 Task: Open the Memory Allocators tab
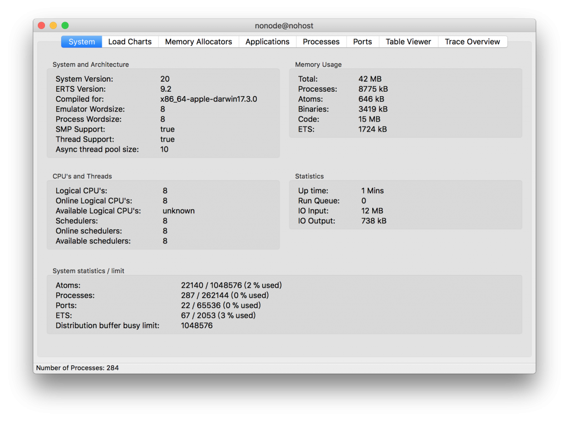click(198, 42)
